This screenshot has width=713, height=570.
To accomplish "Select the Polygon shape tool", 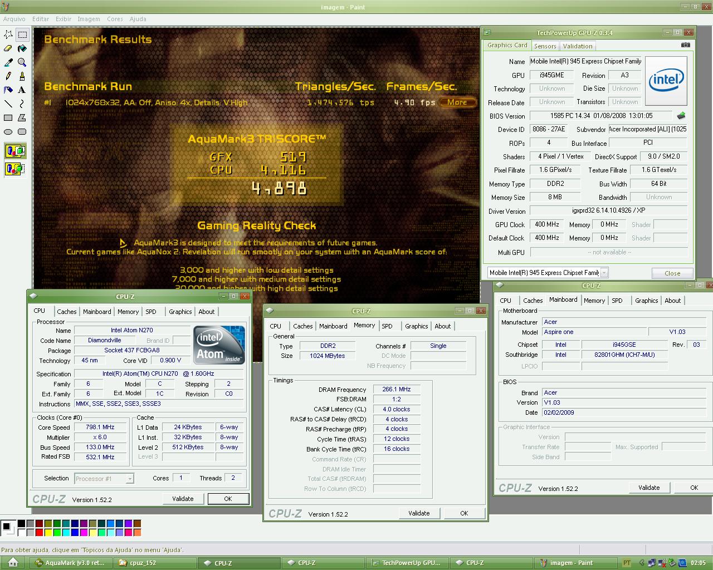I will [x=22, y=117].
